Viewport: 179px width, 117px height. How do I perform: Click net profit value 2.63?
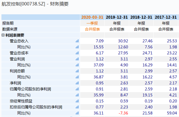coord(124,83)
